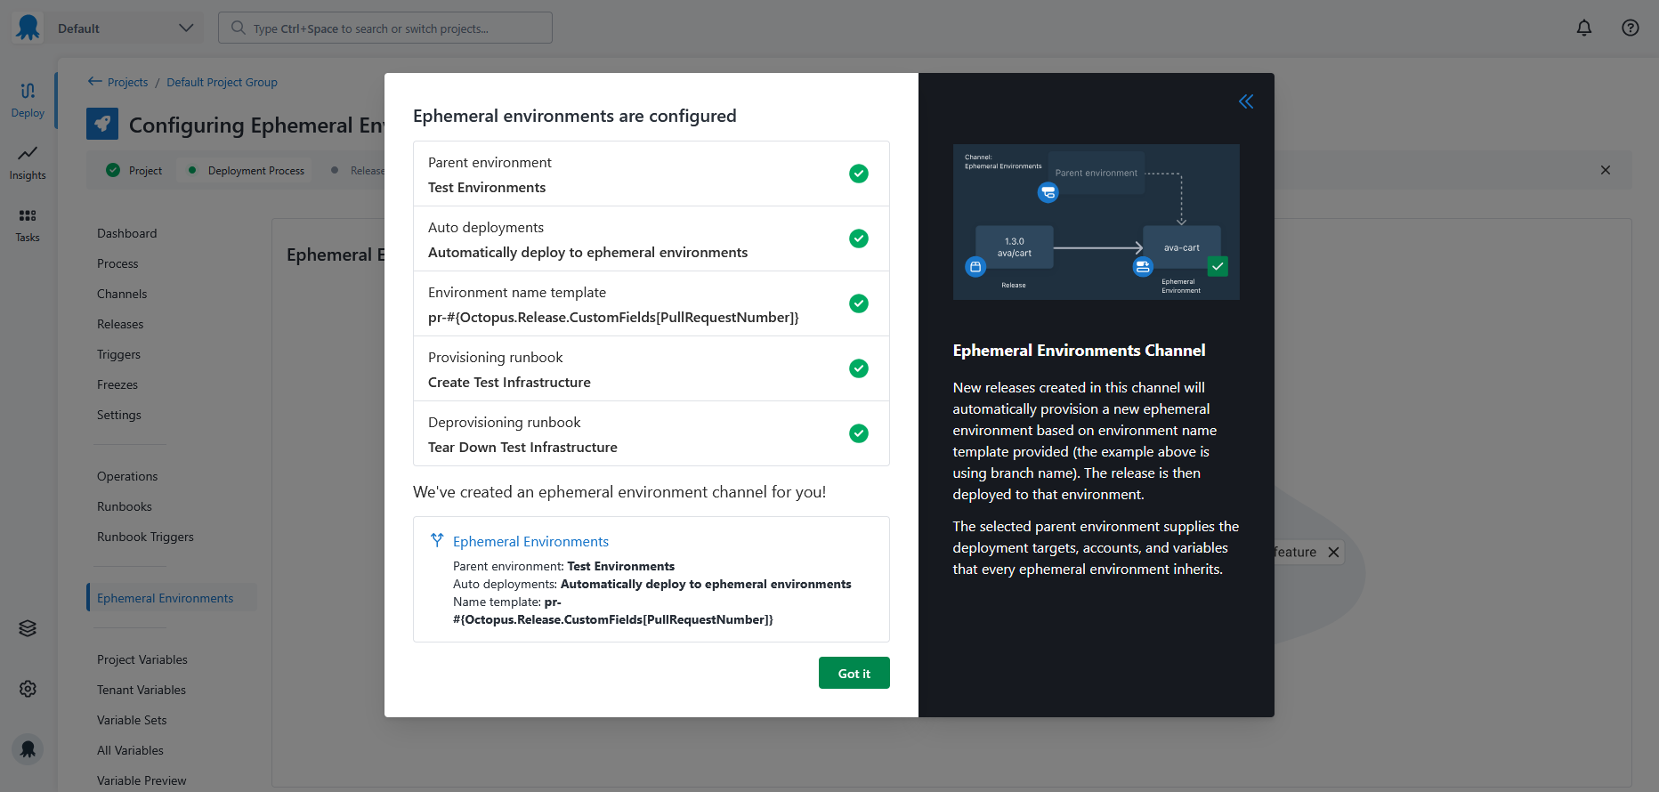Viewport: 1659px width, 792px height.
Task: Open Default Project Group breadcrumb
Action: point(222,82)
